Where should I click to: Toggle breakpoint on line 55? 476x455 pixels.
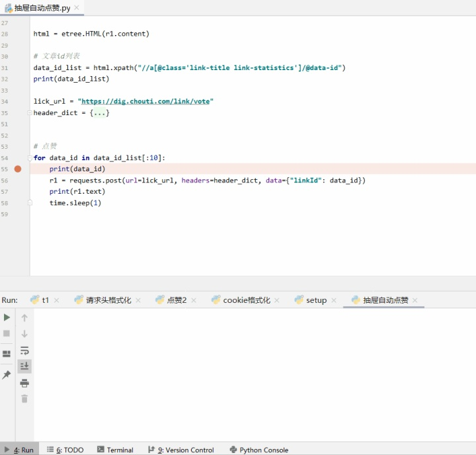tap(18, 169)
